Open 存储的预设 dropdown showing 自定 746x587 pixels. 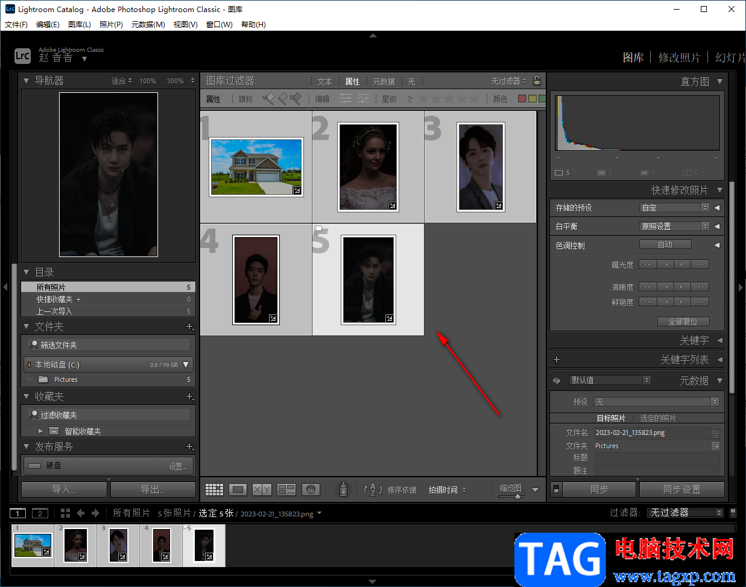click(x=674, y=208)
